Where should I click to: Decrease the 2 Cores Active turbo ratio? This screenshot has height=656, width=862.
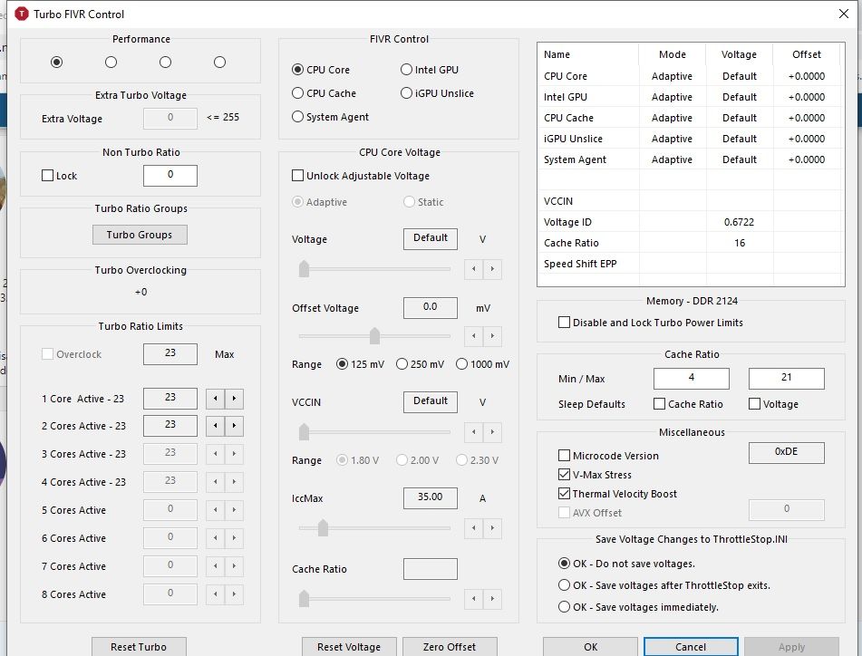click(216, 426)
